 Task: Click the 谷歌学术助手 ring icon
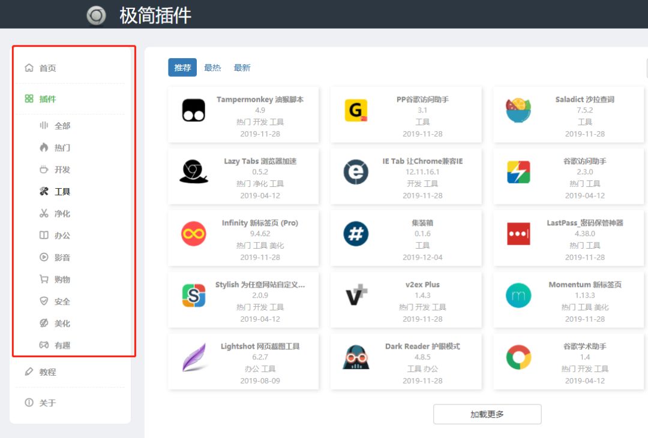[x=518, y=357]
